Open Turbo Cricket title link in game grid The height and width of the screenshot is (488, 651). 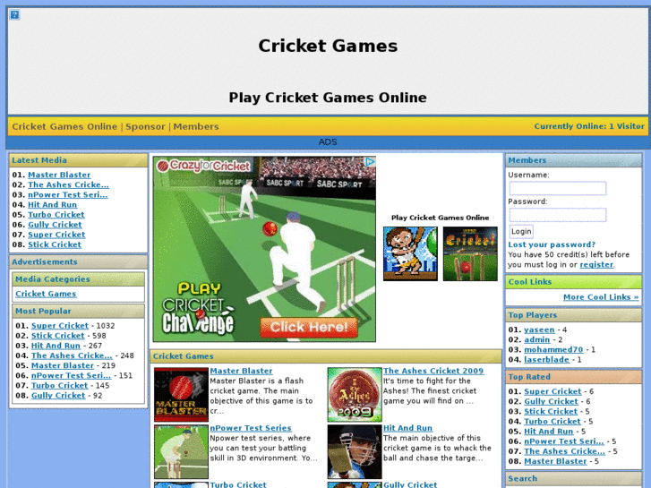point(238,484)
